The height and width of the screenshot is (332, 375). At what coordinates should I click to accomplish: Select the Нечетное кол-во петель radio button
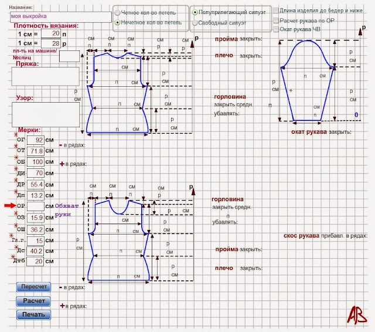(117, 23)
